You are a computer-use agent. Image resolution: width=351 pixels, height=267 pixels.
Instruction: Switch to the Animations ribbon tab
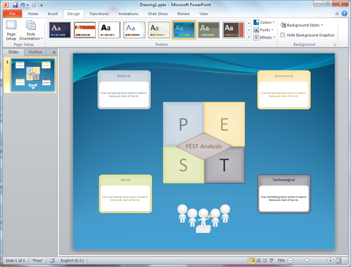click(x=128, y=13)
